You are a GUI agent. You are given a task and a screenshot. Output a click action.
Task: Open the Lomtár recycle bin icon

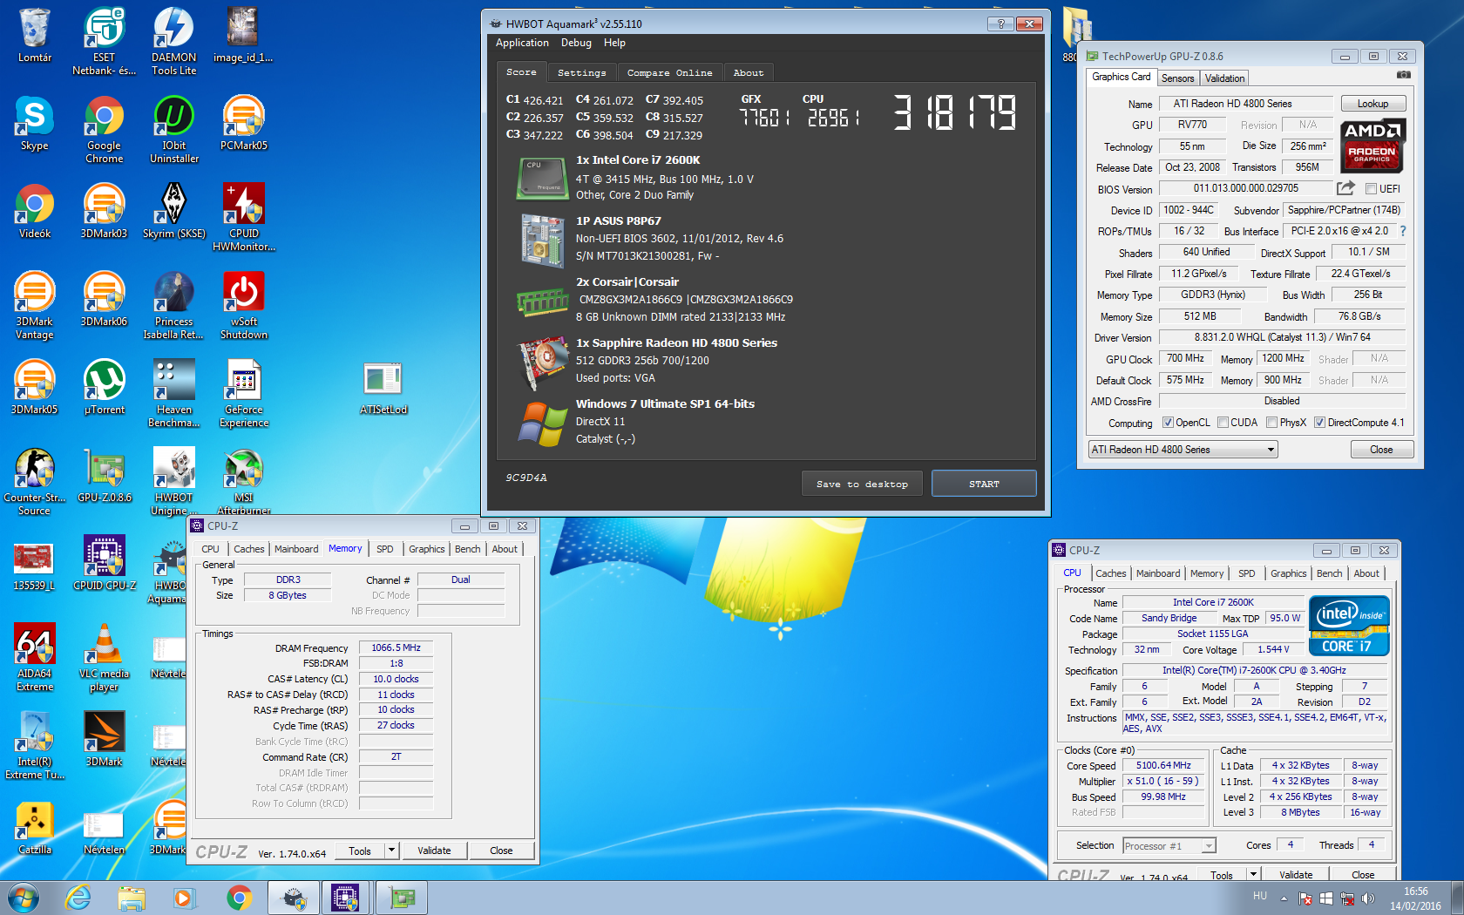[35, 35]
